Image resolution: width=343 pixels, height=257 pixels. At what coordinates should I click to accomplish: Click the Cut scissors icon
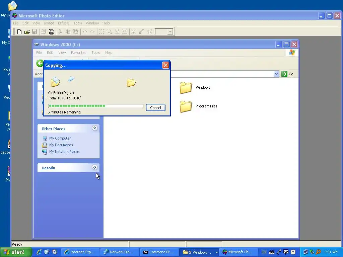click(60, 32)
